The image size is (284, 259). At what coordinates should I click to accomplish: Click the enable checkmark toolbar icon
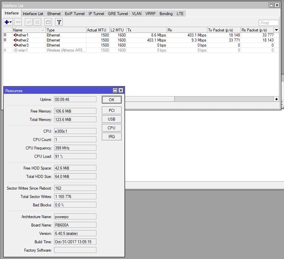coord(29,22)
